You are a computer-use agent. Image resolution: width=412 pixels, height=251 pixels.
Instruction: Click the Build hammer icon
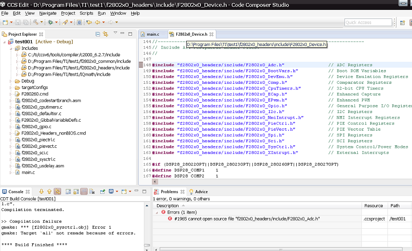pyautogui.click(x=36, y=22)
